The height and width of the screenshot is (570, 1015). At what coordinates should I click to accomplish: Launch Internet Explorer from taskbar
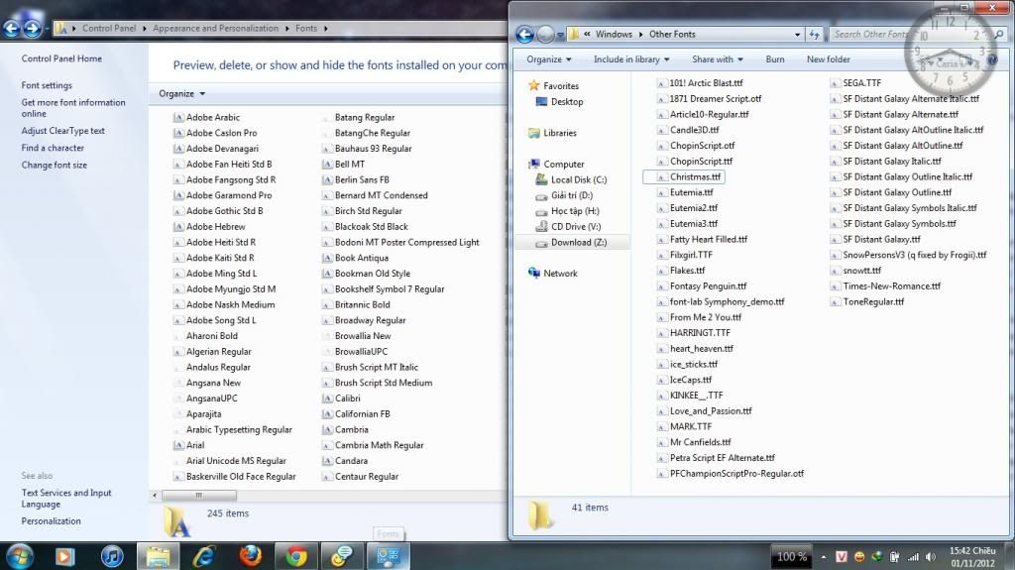click(x=204, y=556)
